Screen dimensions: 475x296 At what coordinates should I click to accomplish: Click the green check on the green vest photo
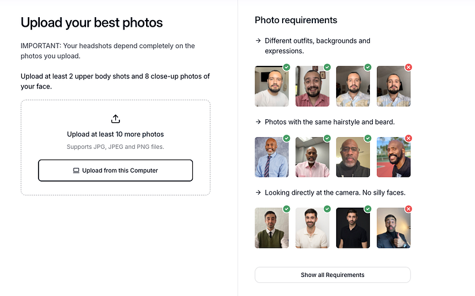[287, 209]
